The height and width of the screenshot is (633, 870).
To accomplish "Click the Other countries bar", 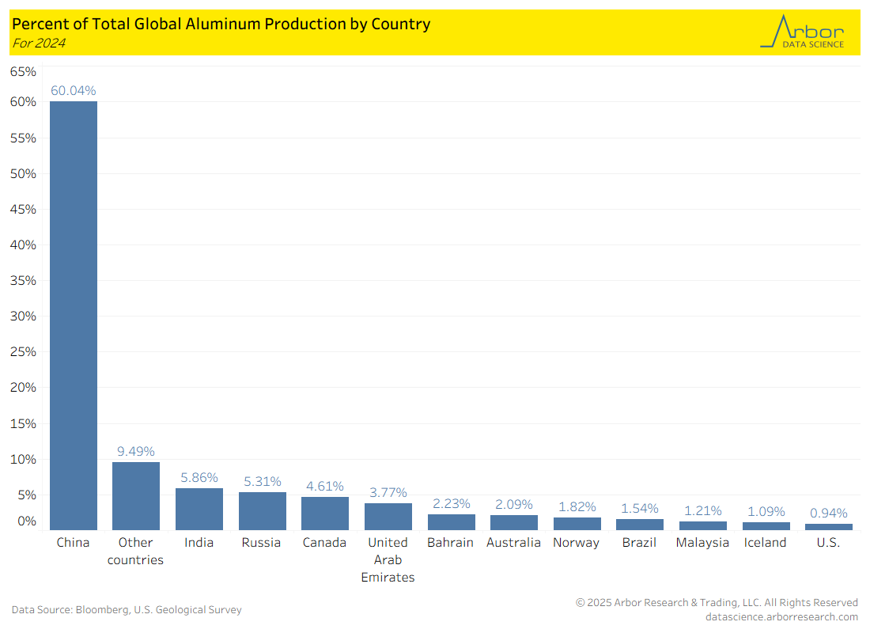I will [x=136, y=496].
